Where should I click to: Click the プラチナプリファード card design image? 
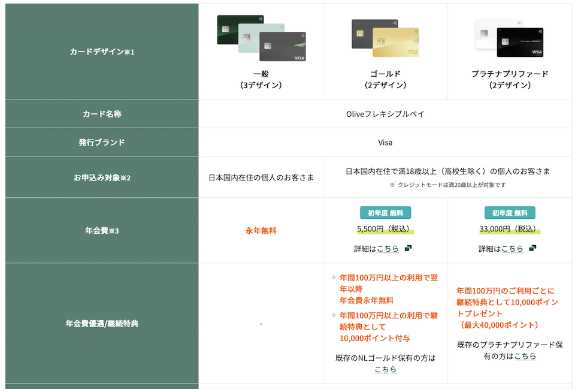pyautogui.click(x=510, y=38)
